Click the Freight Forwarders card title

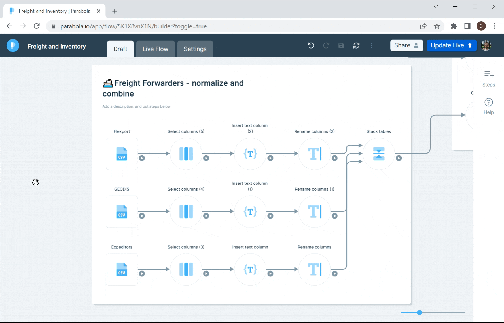point(173,88)
